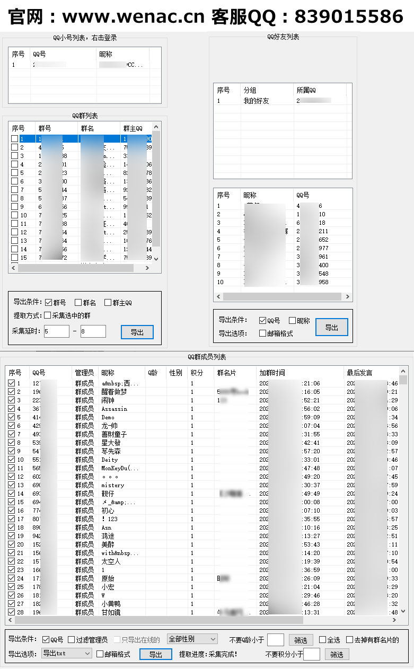Click group list scroll-up arrow
This screenshot has width=414, height=669.
(156, 127)
